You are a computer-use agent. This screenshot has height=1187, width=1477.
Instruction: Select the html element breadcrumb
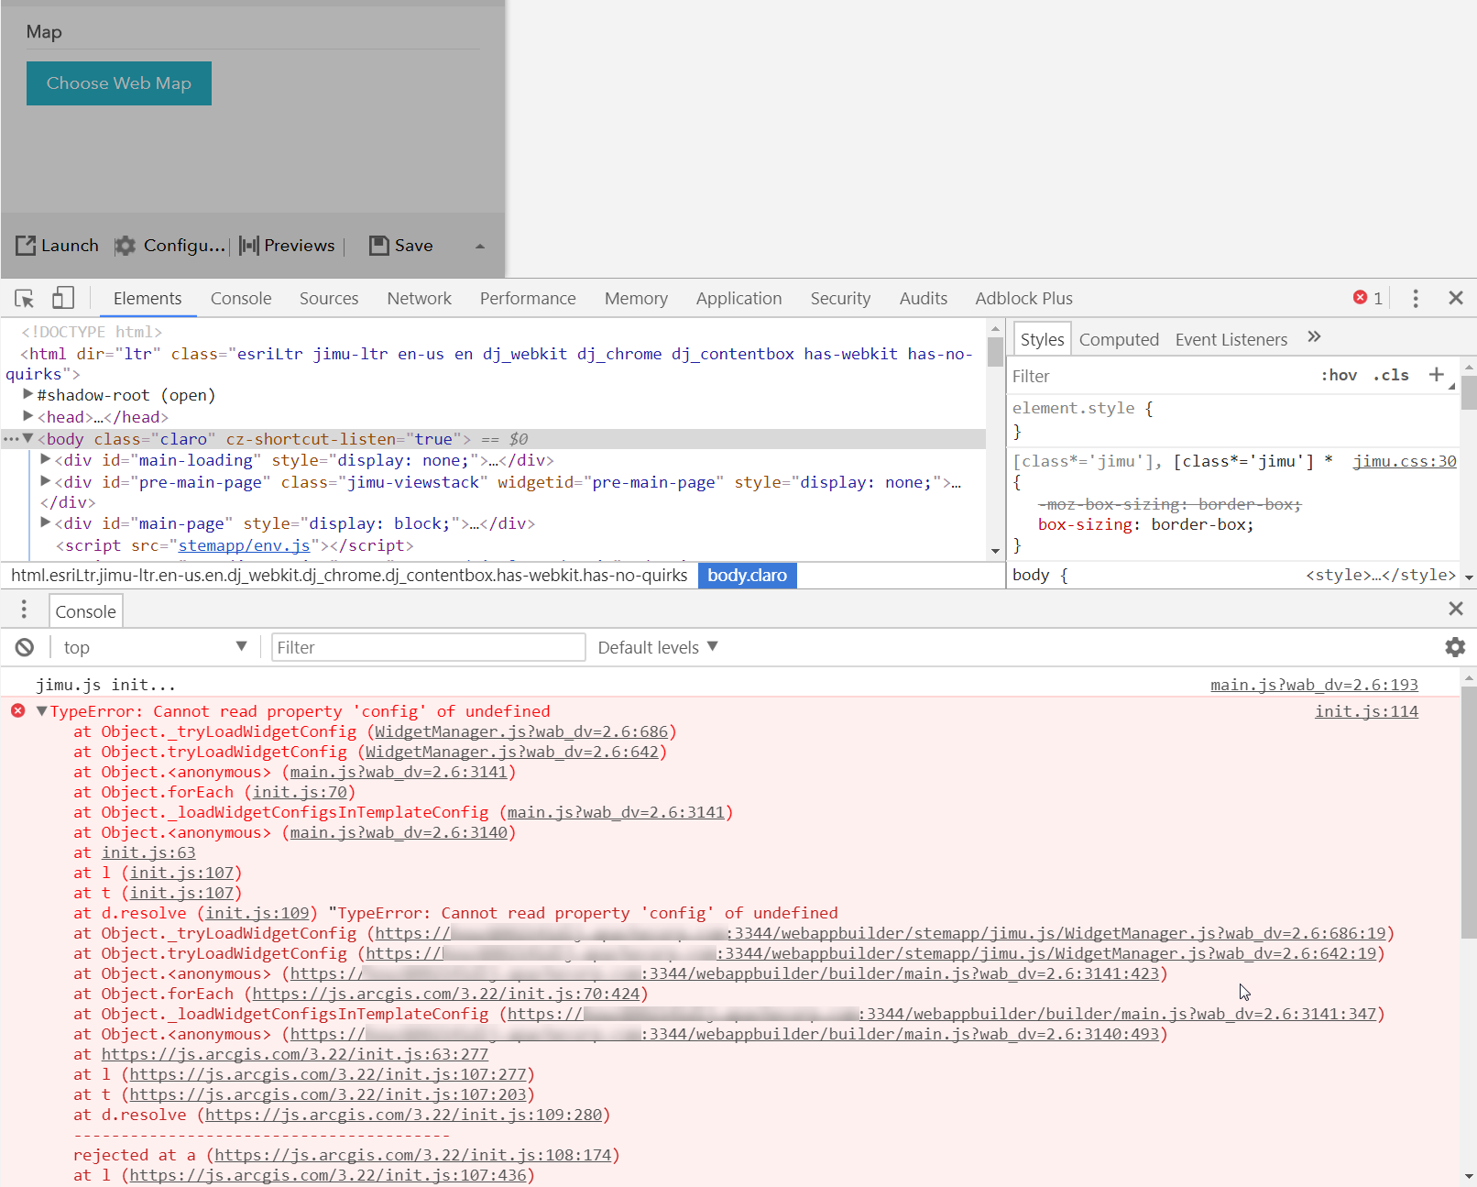coord(349,576)
